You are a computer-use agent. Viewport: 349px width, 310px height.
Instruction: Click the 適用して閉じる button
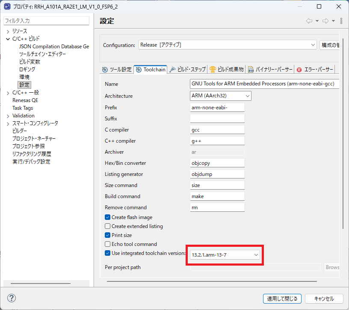[x=282, y=298]
